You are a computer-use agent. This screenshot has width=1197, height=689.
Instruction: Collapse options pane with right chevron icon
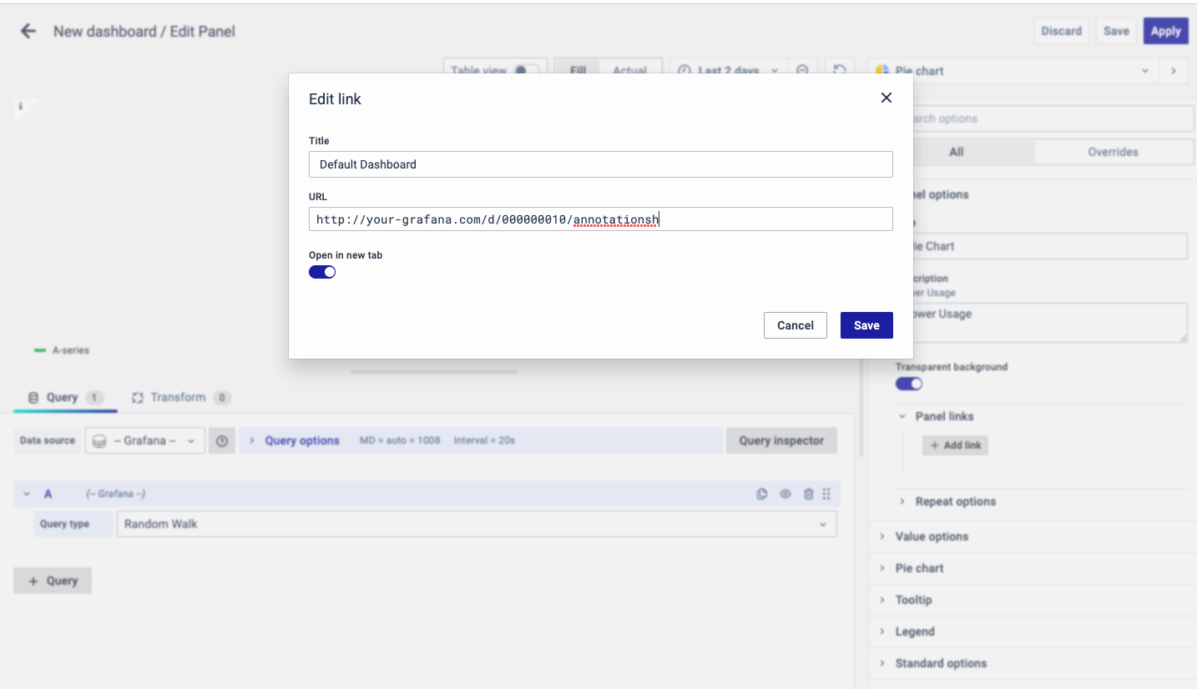pyautogui.click(x=1174, y=71)
